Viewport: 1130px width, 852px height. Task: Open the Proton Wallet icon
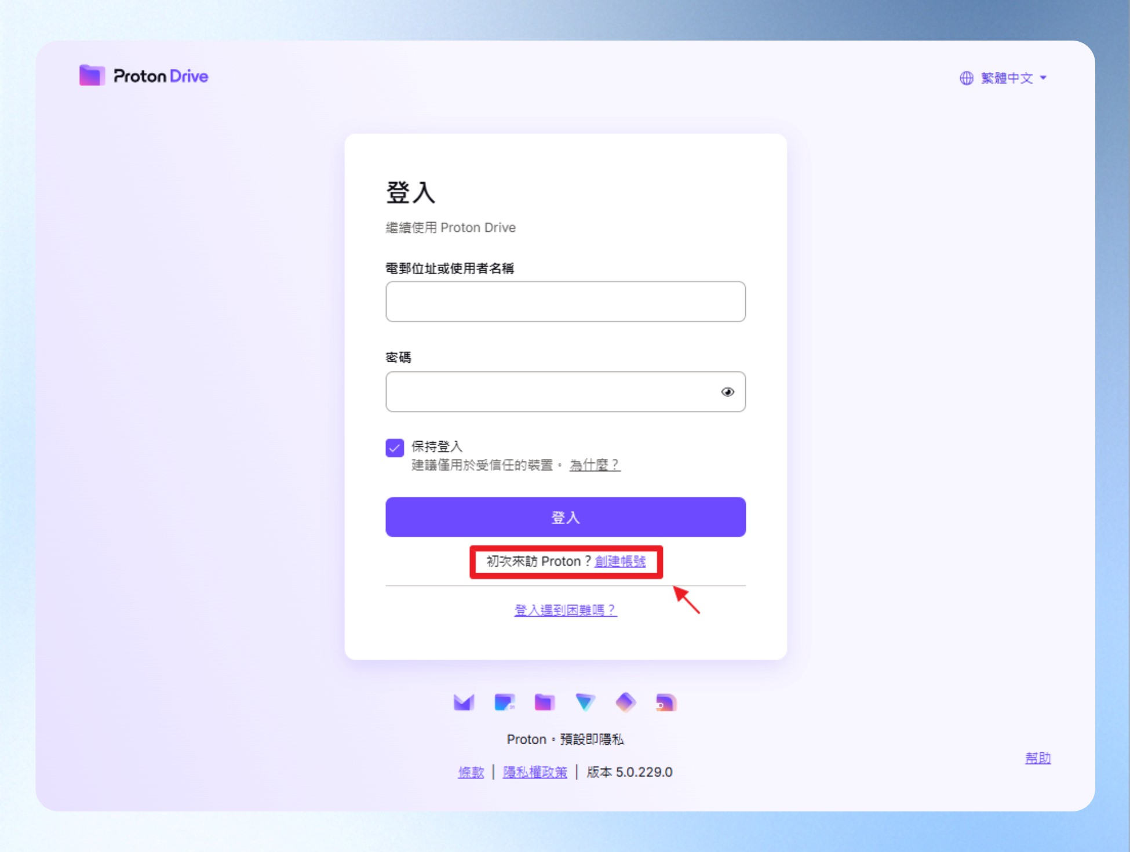coord(666,702)
